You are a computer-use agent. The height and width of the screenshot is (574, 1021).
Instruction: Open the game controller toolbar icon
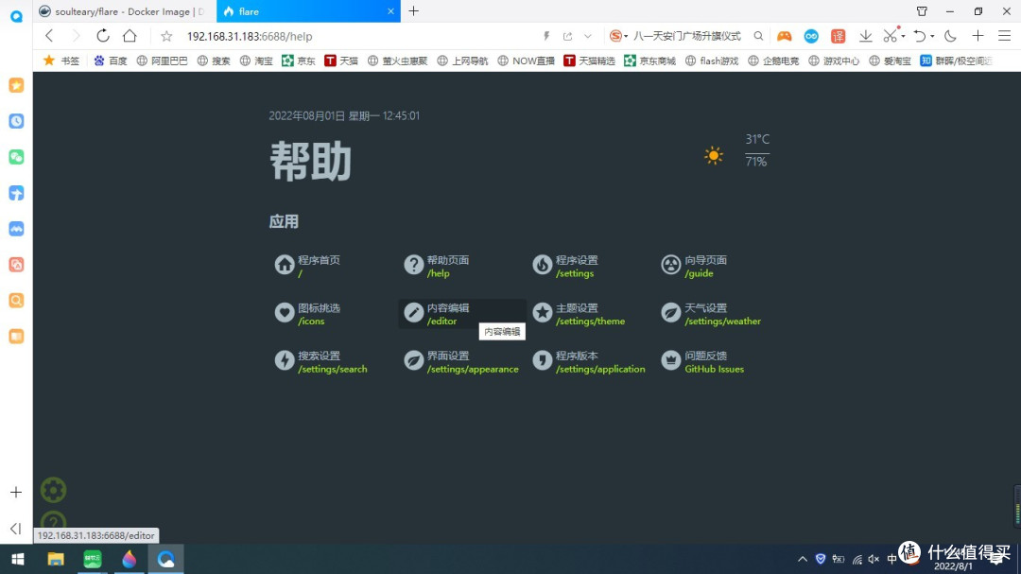click(784, 36)
